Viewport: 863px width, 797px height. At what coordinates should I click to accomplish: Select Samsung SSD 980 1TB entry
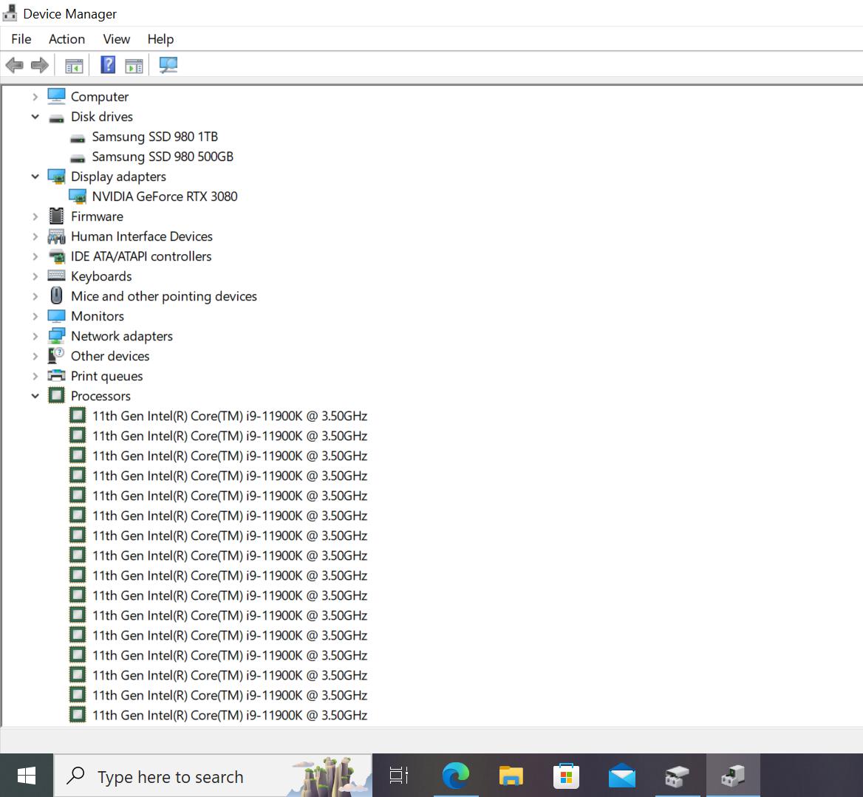click(154, 137)
